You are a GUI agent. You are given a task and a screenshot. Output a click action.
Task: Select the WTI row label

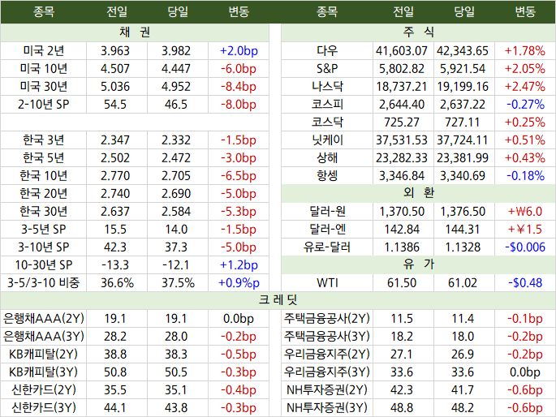point(327,282)
